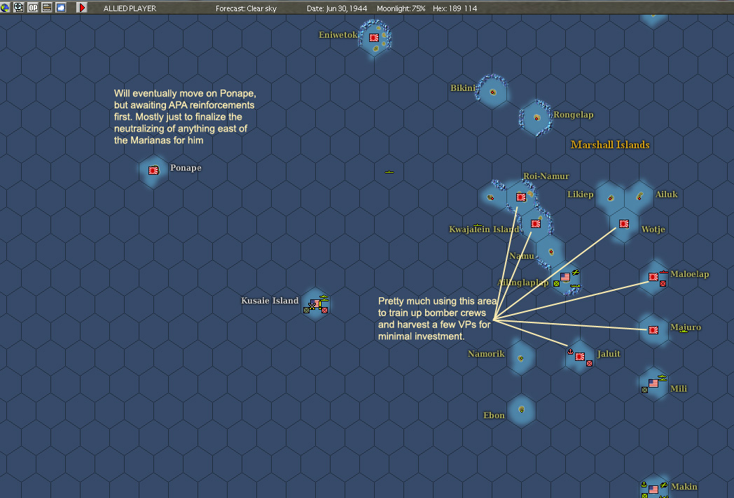Open the list report toolbar icon
The width and height of the screenshot is (734, 498).
[x=47, y=8]
